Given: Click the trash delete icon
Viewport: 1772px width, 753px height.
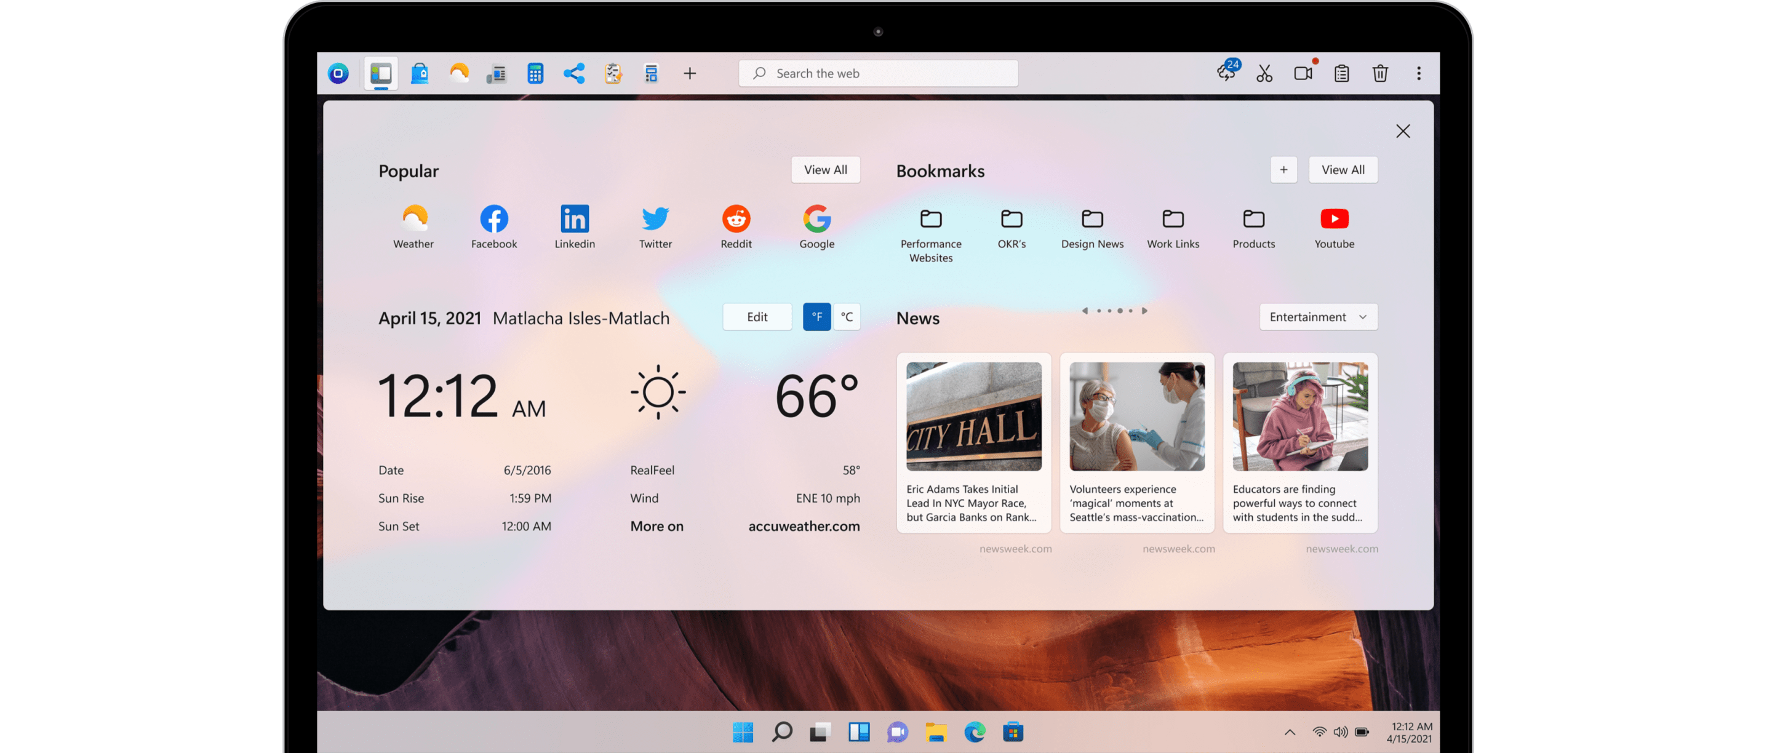Looking at the screenshot, I should click(1381, 73).
